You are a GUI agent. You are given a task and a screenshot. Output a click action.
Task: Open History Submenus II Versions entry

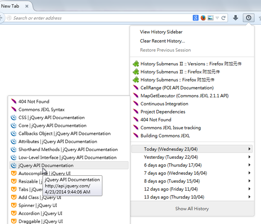(191, 64)
